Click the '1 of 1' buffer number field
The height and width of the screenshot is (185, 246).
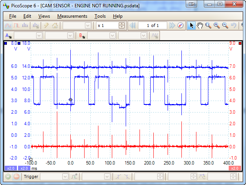pos(153,25)
